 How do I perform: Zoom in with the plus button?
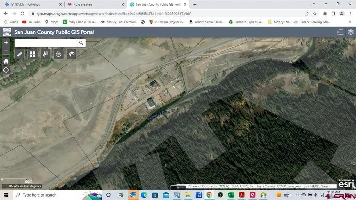[x=6, y=42]
